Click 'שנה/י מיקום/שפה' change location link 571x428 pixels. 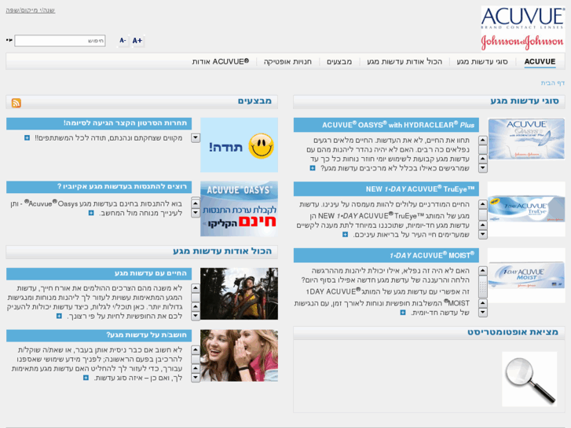pyautogui.click(x=30, y=10)
